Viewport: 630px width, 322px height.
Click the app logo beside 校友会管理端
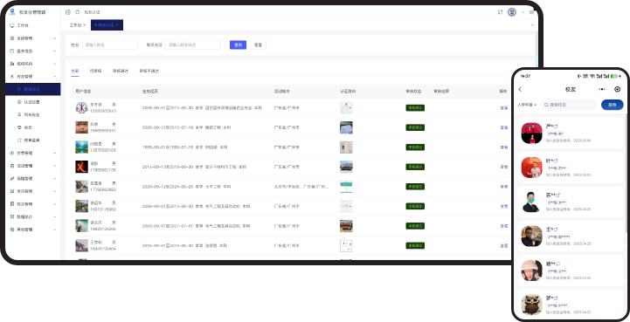pos(12,12)
